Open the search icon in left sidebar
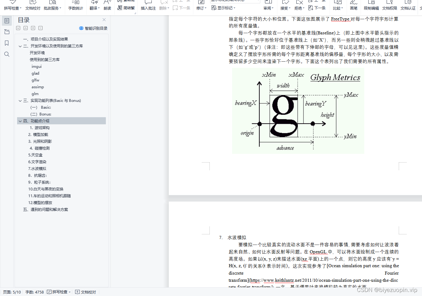 pyautogui.click(x=7, y=54)
